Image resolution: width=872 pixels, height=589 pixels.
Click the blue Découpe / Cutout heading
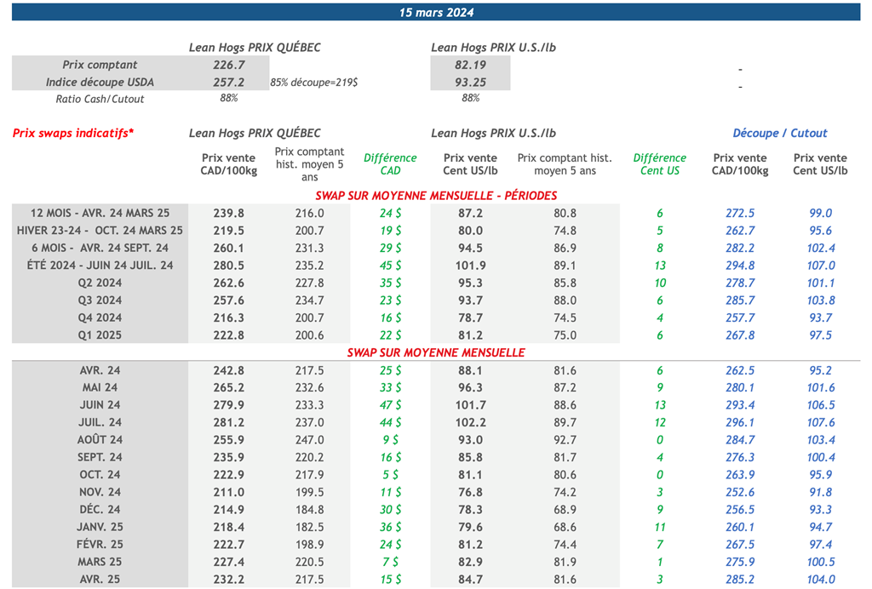(780, 134)
